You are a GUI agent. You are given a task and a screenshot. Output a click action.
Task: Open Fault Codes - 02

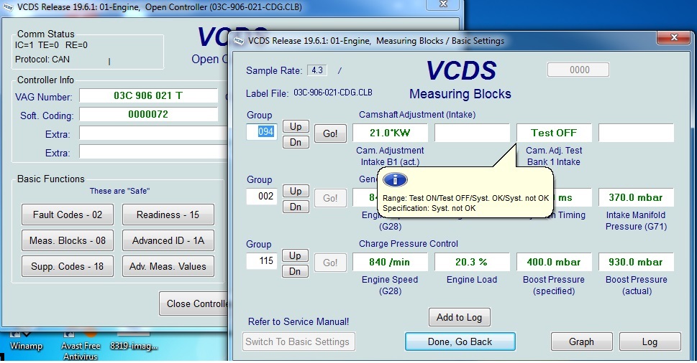pos(68,214)
